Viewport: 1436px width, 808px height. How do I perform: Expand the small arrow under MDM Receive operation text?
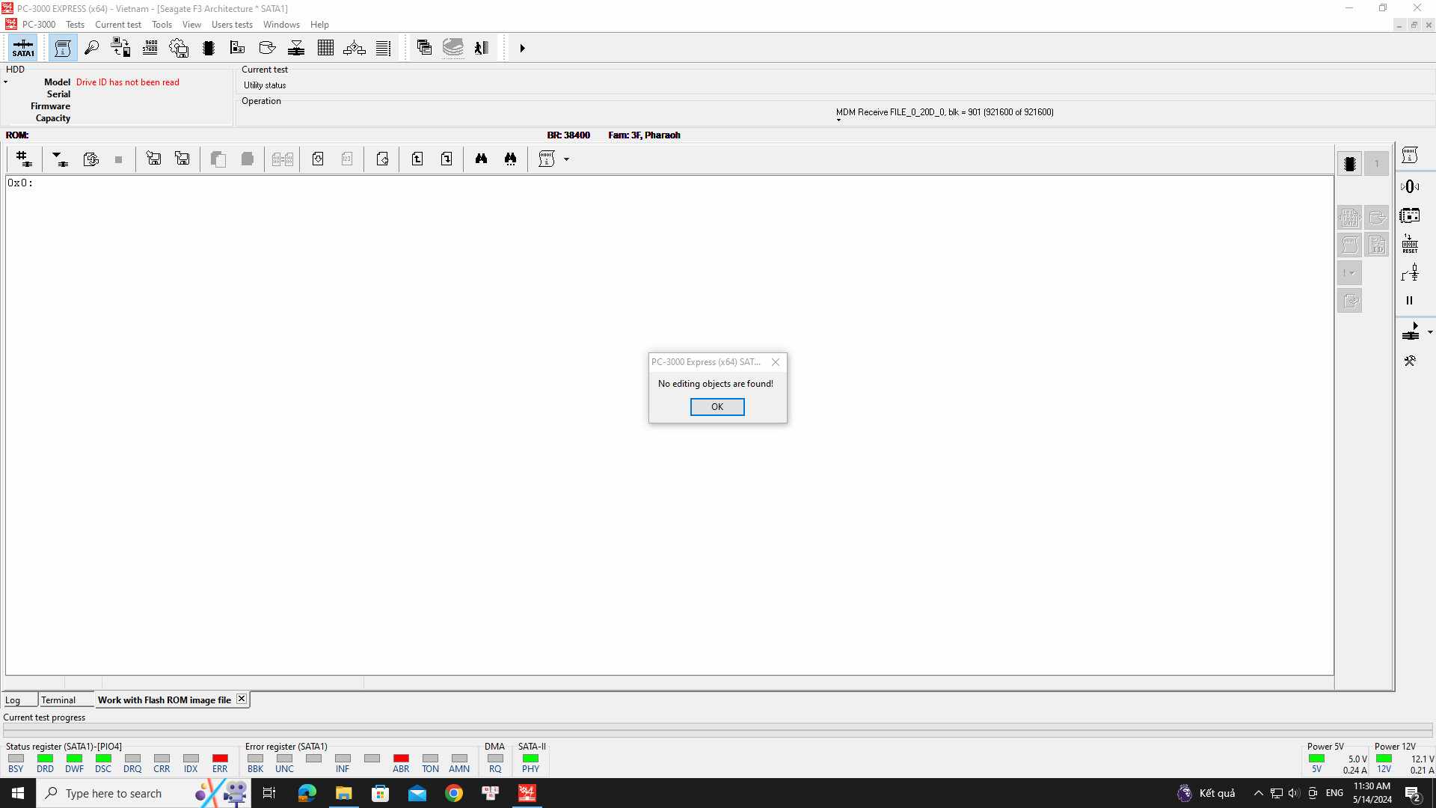(x=838, y=120)
